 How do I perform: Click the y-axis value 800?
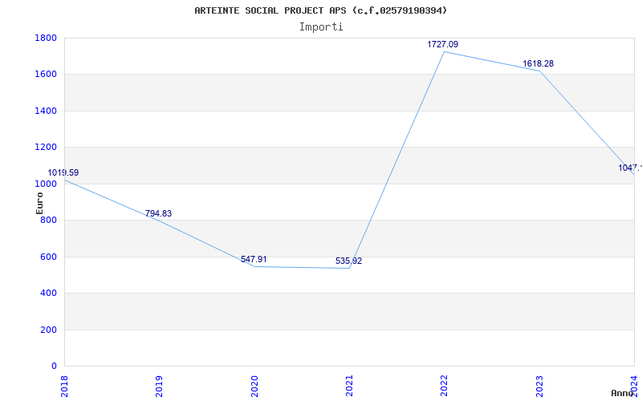[x=48, y=220]
